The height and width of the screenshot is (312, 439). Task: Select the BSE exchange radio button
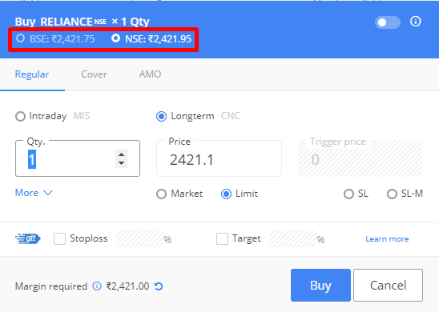click(20, 38)
